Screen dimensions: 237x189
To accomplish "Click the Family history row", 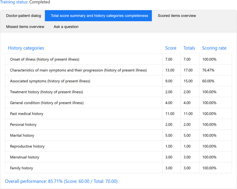I will 21,168.
